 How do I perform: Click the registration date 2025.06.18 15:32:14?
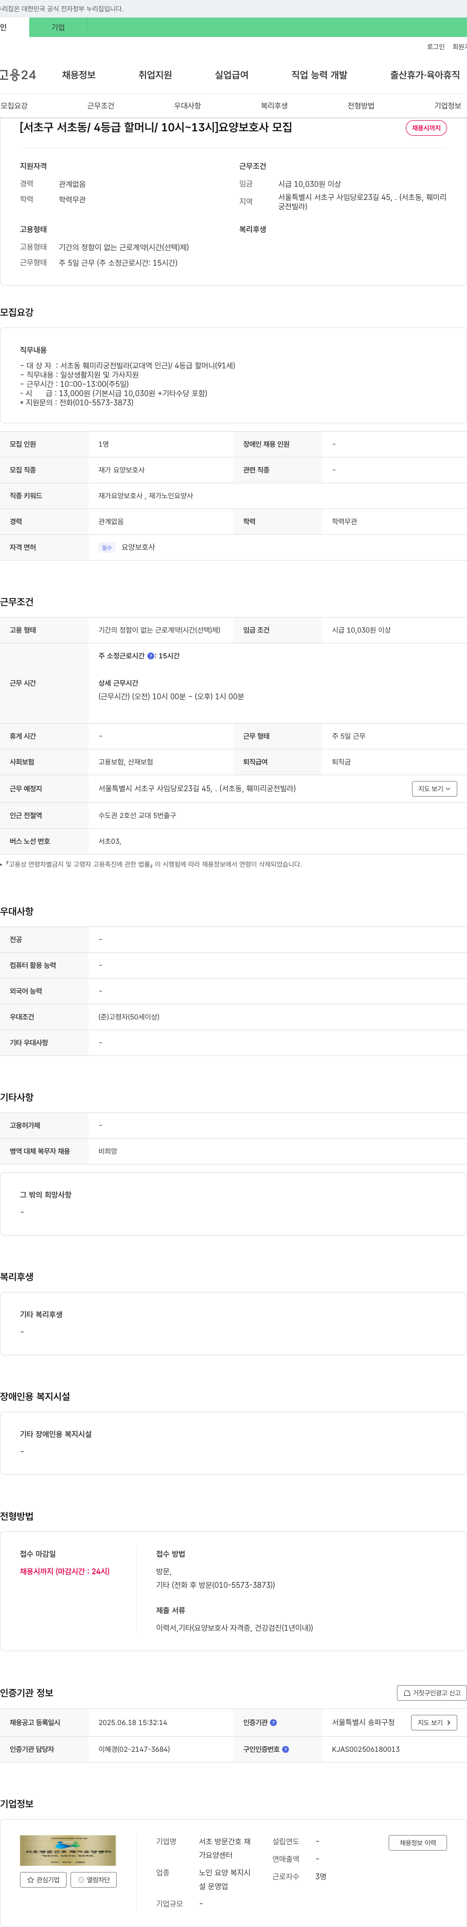(132, 1723)
